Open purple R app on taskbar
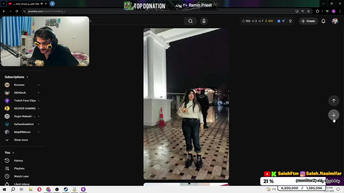This screenshot has height=193, width=344. (83, 190)
